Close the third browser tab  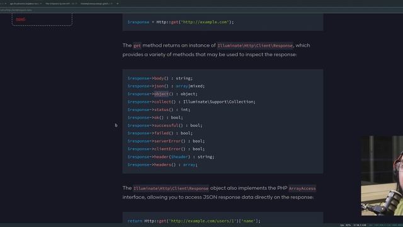[111, 4]
